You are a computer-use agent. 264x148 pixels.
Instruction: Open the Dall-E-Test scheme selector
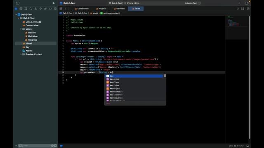tap(115, 3)
